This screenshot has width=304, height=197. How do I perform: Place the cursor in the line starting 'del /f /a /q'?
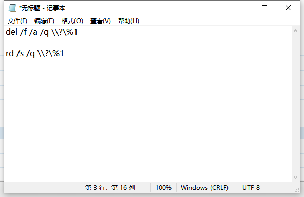(x=42, y=32)
